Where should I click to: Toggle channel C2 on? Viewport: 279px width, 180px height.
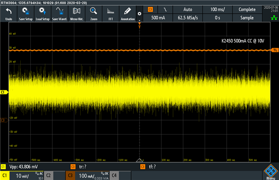[48, 175]
